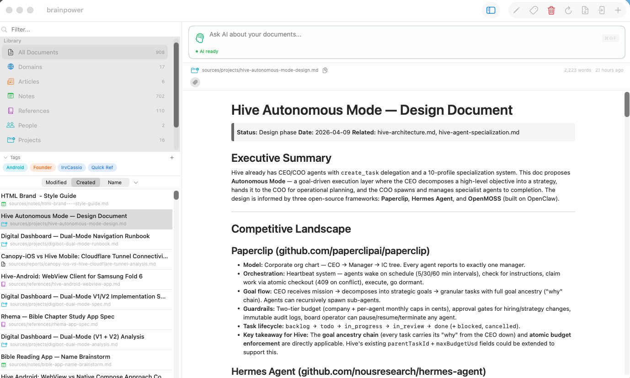Click the Notes green icon

pyautogui.click(x=11, y=96)
